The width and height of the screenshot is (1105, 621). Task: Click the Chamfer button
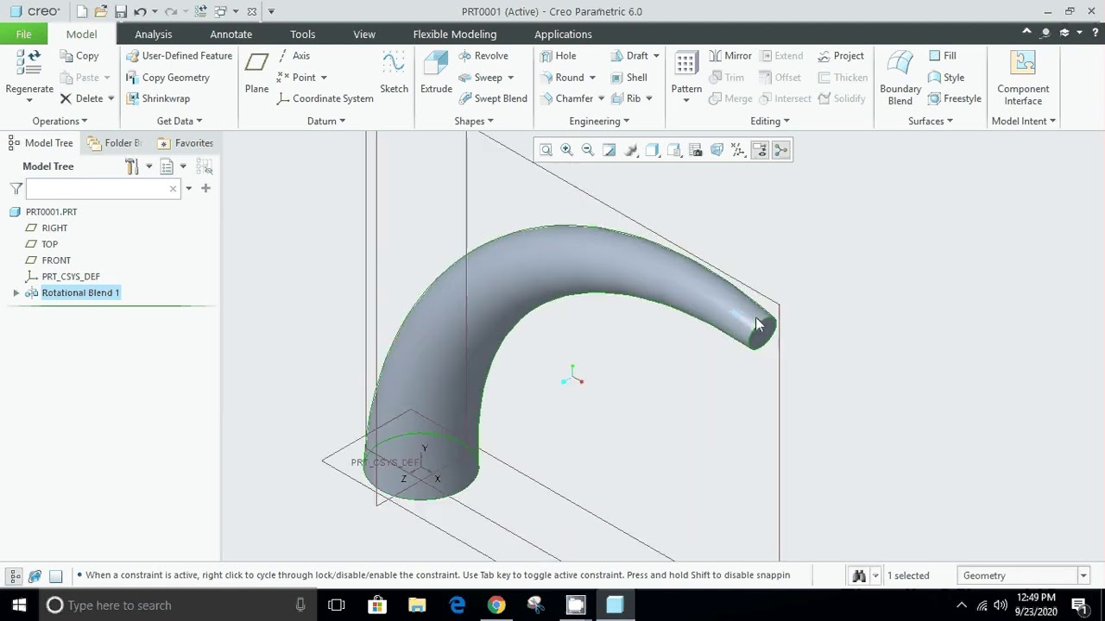(x=566, y=98)
